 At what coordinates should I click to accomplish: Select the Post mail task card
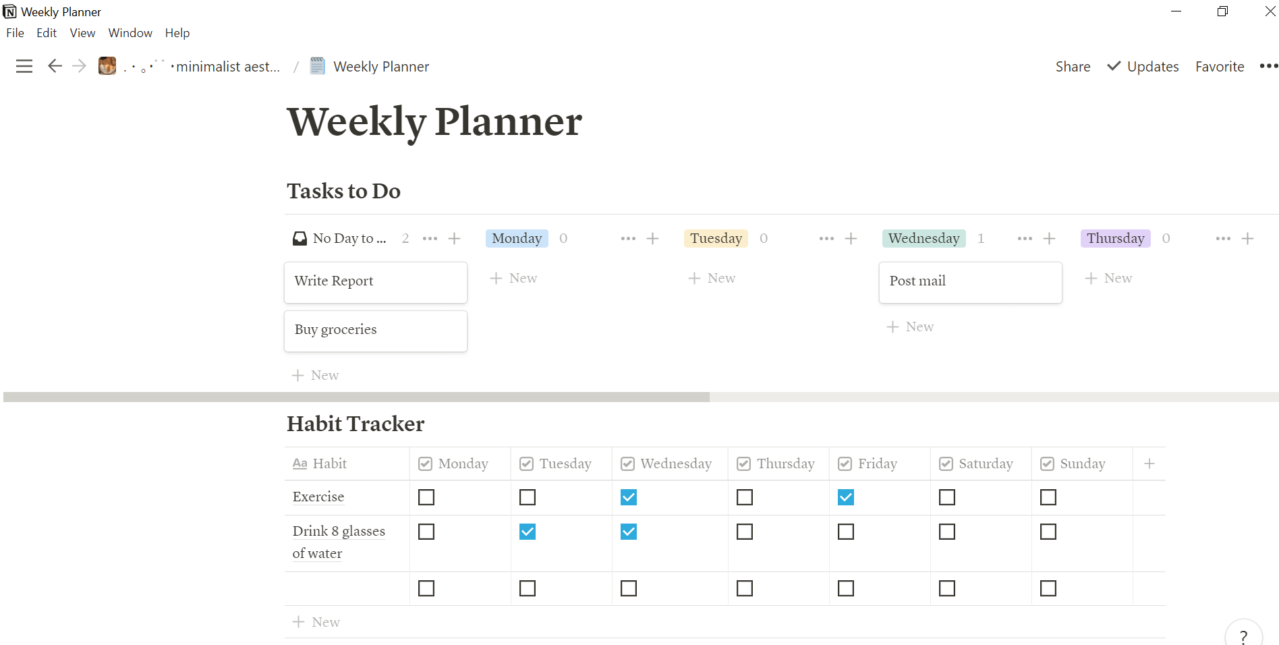tap(969, 281)
